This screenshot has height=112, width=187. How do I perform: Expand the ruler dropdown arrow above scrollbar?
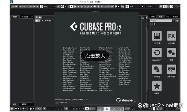click(x=147, y=17)
